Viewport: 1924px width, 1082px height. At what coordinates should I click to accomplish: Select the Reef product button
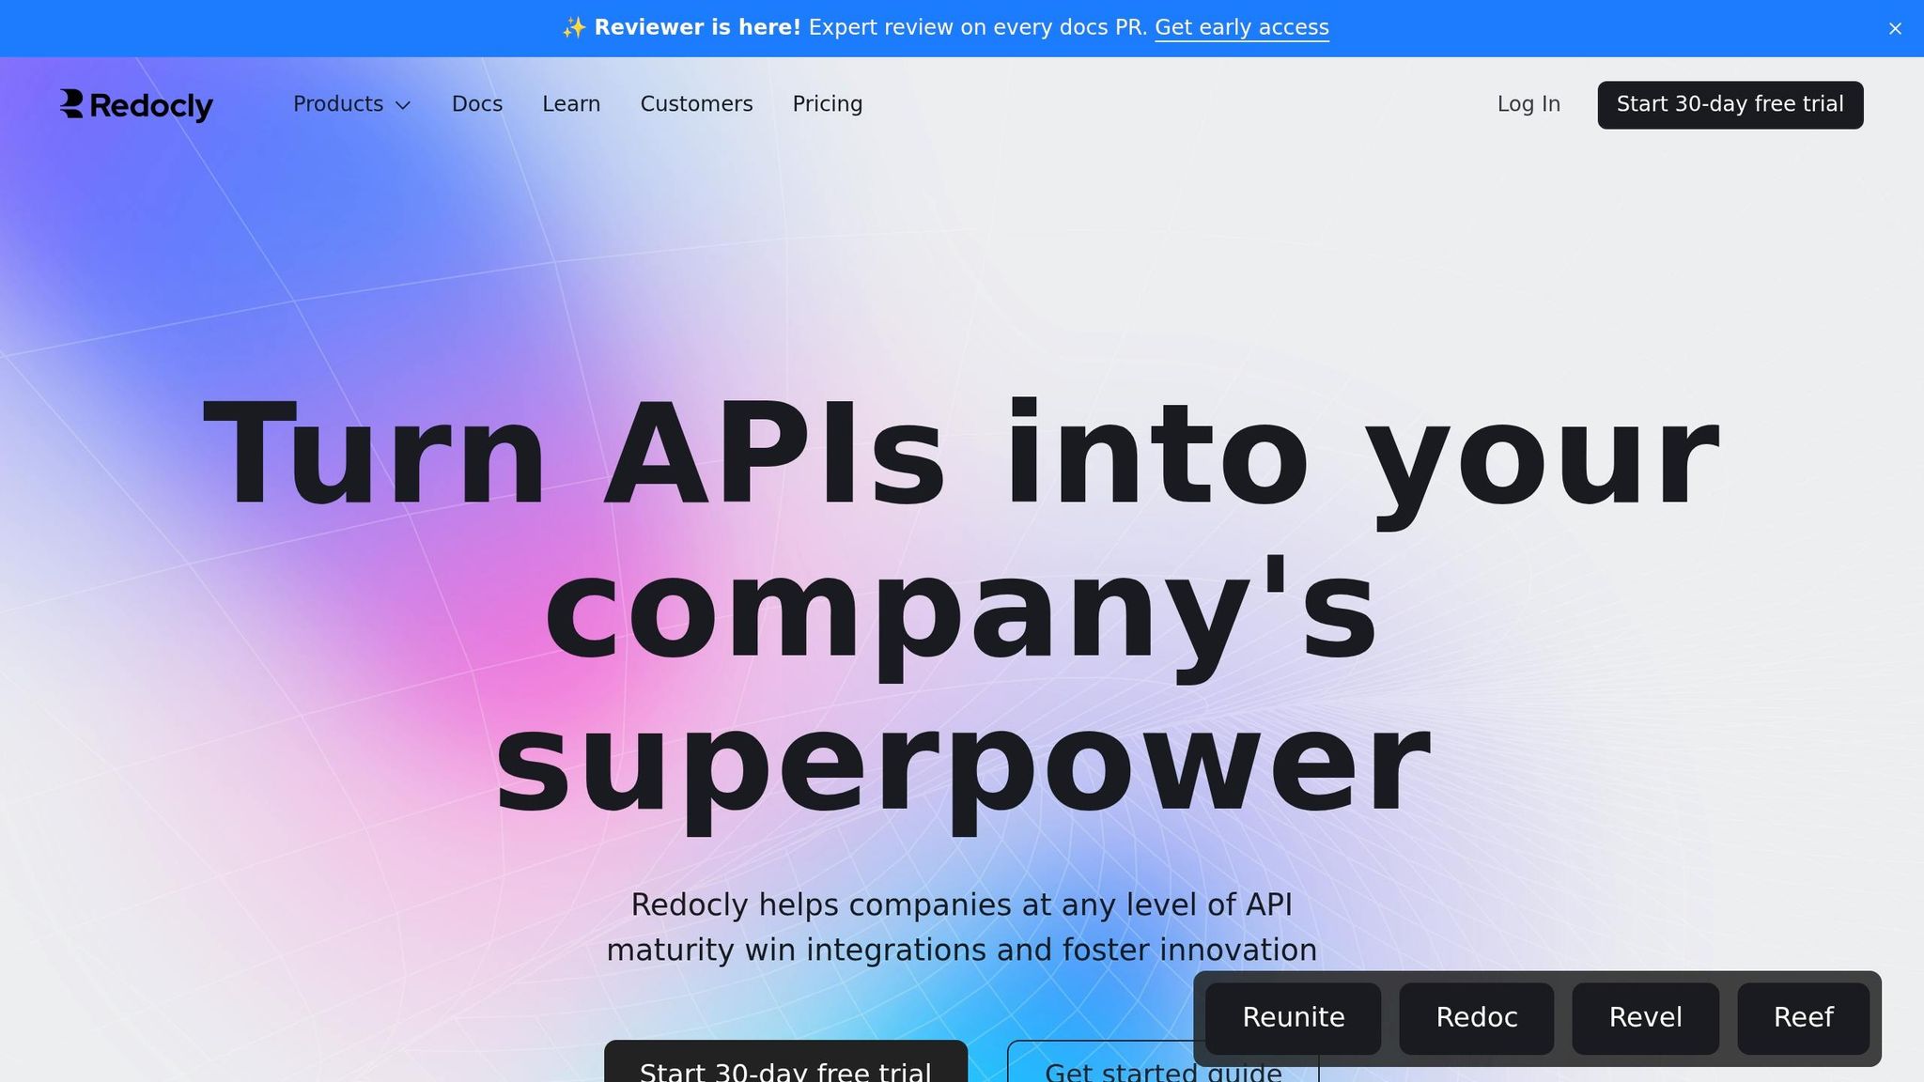tap(1804, 1018)
